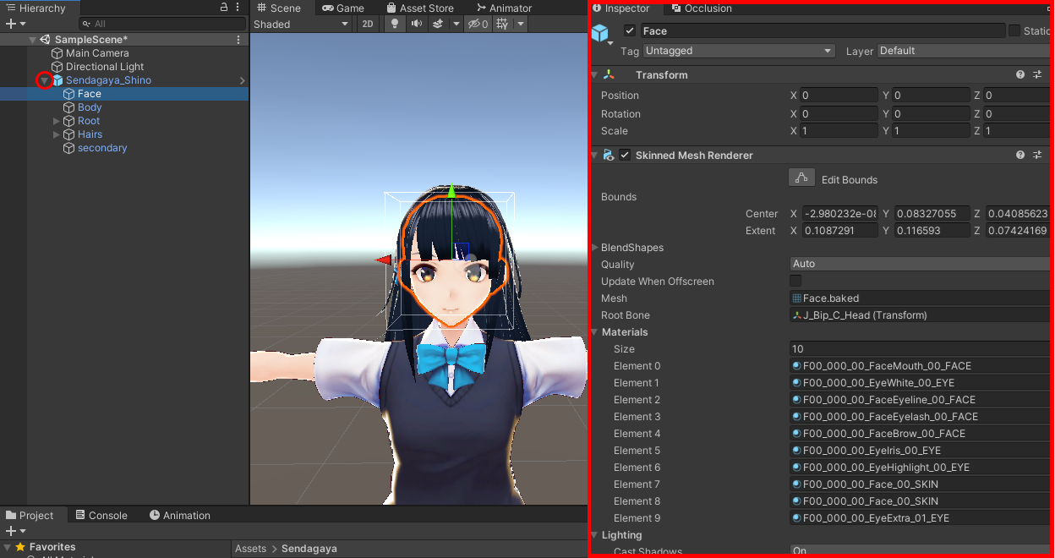This screenshot has height=558, width=1055.
Task: Disable the Skinned Mesh Renderer checkbox
Action: [x=625, y=155]
